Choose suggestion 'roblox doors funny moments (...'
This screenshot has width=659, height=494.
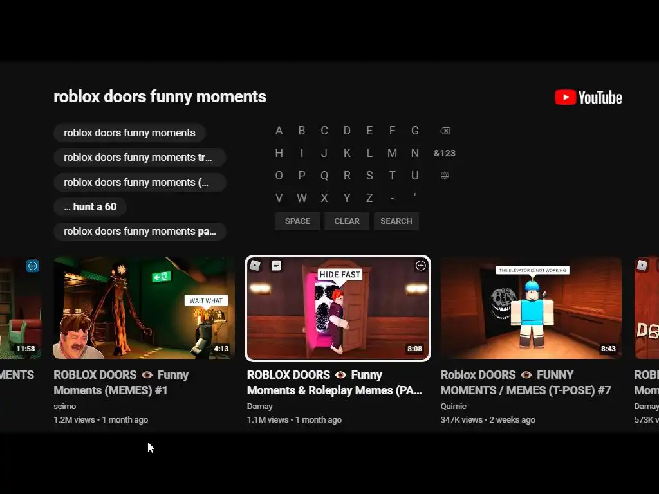(x=140, y=182)
